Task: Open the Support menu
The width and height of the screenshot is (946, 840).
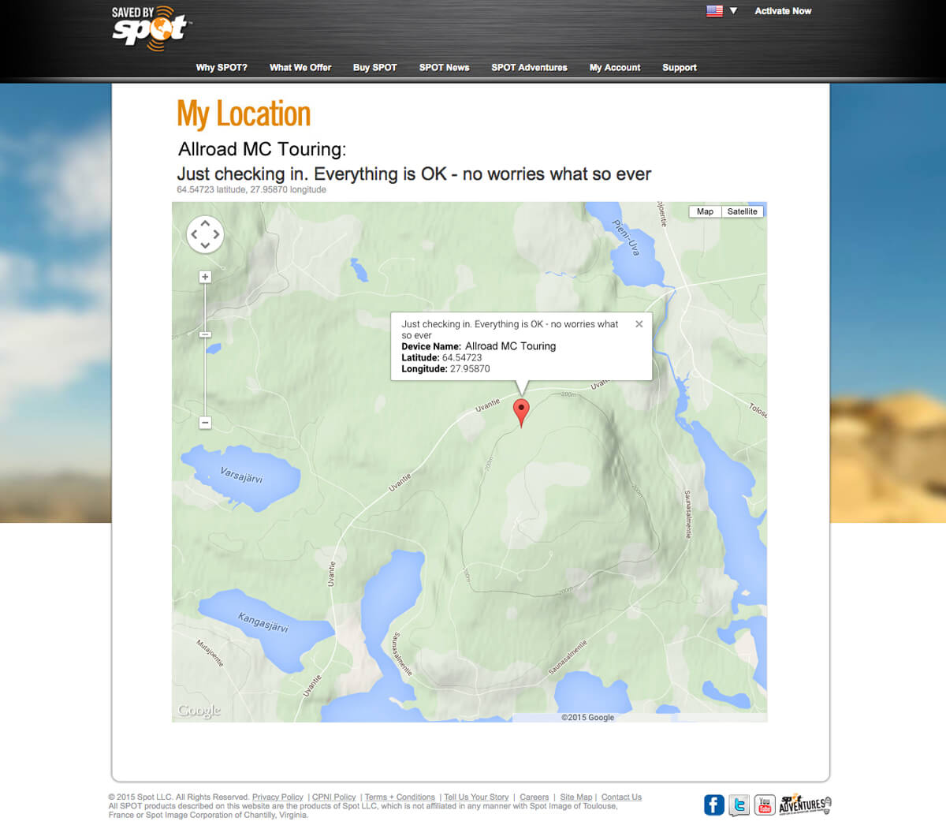Action: pos(680,68)
